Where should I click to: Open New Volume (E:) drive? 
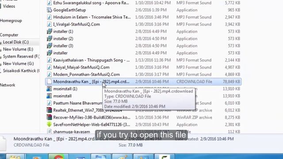18,49
